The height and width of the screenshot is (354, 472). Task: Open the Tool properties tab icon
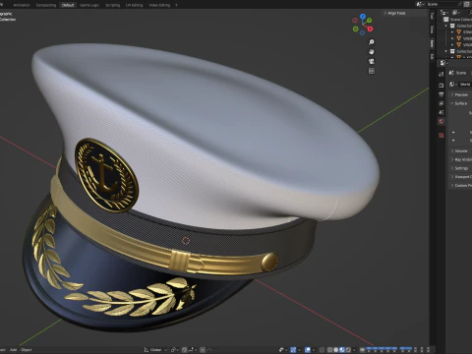[442, 74]
